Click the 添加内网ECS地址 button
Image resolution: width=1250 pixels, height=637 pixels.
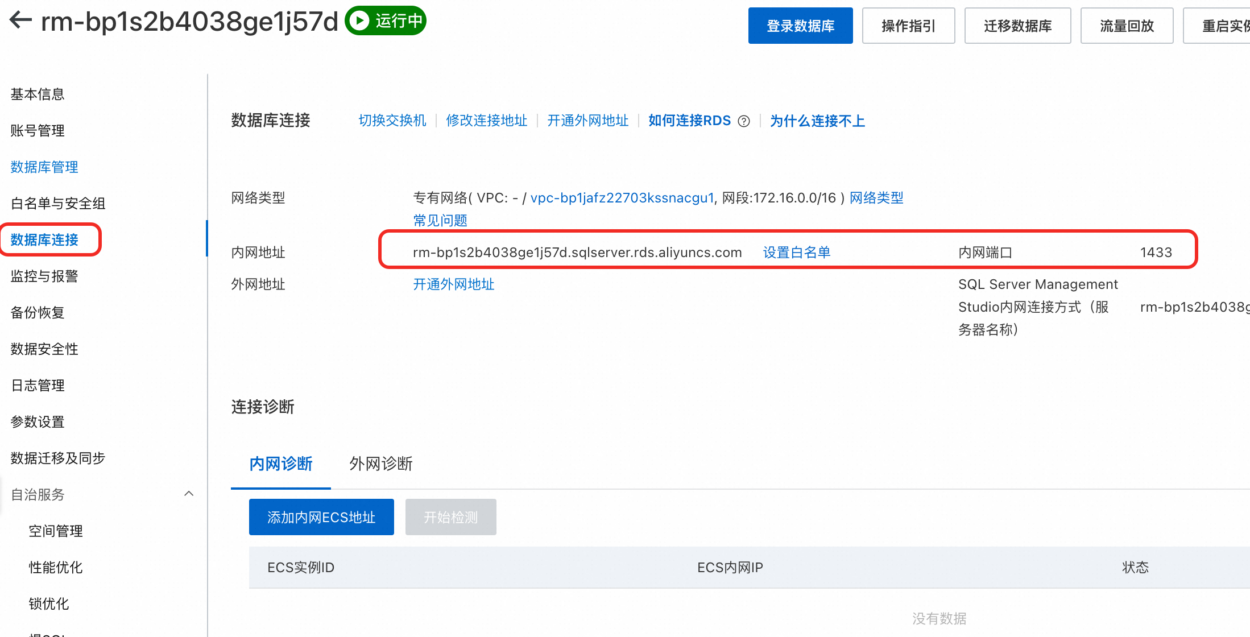pos(321,517)
